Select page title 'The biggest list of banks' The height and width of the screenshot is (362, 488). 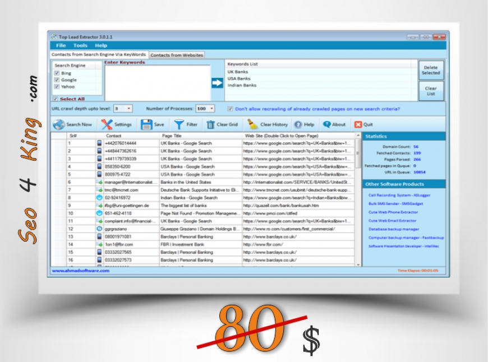[x=201, y=206]
